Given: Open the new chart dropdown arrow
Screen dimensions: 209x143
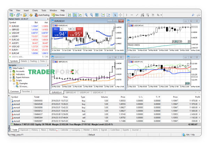Looking at the screenshot, I should tap(14, 15).
